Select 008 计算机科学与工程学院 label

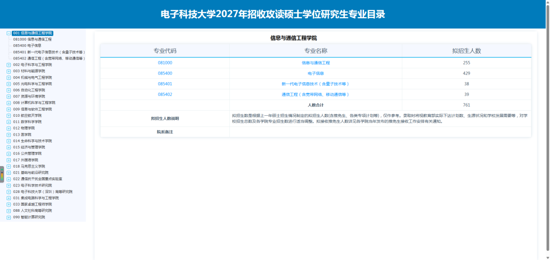tap(34, 103)
